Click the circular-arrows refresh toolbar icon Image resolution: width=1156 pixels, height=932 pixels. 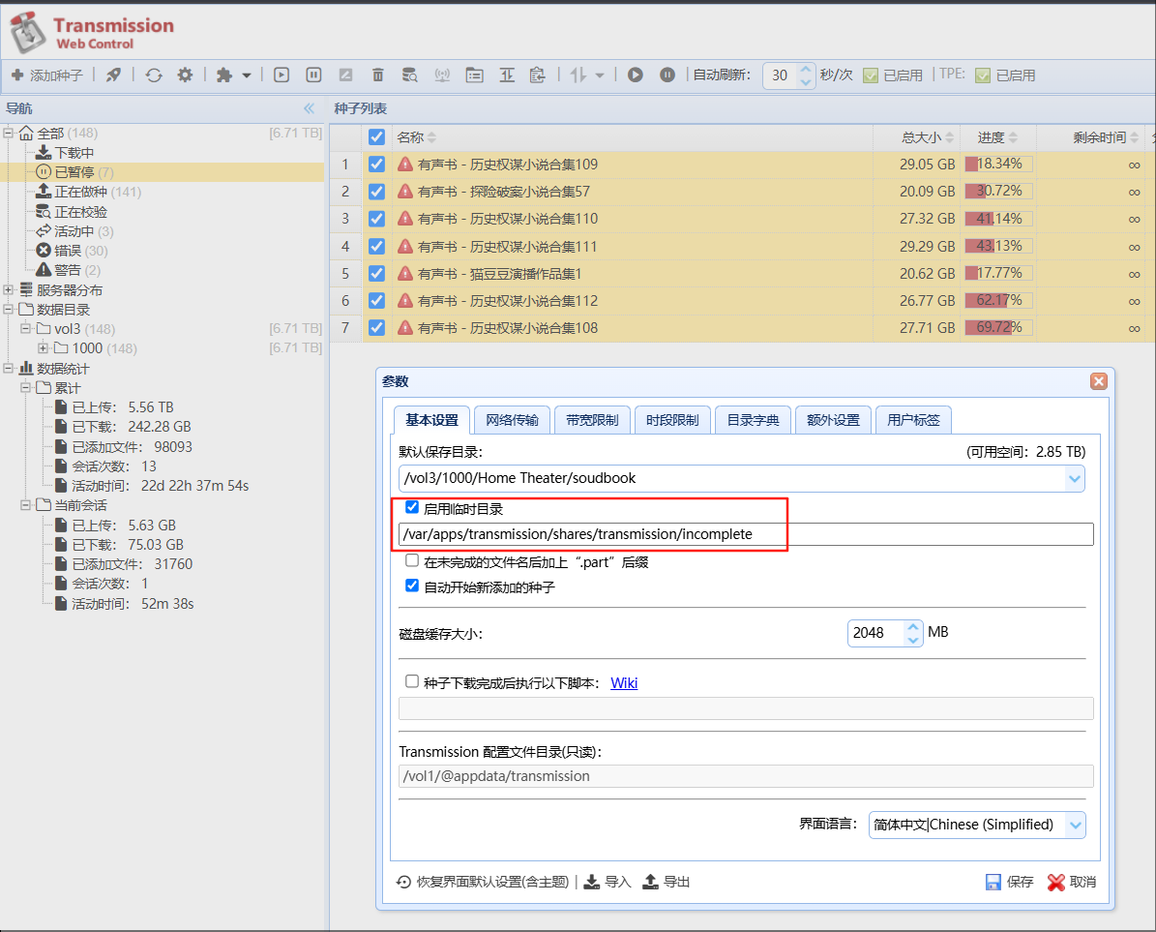(x=154, y=75)
